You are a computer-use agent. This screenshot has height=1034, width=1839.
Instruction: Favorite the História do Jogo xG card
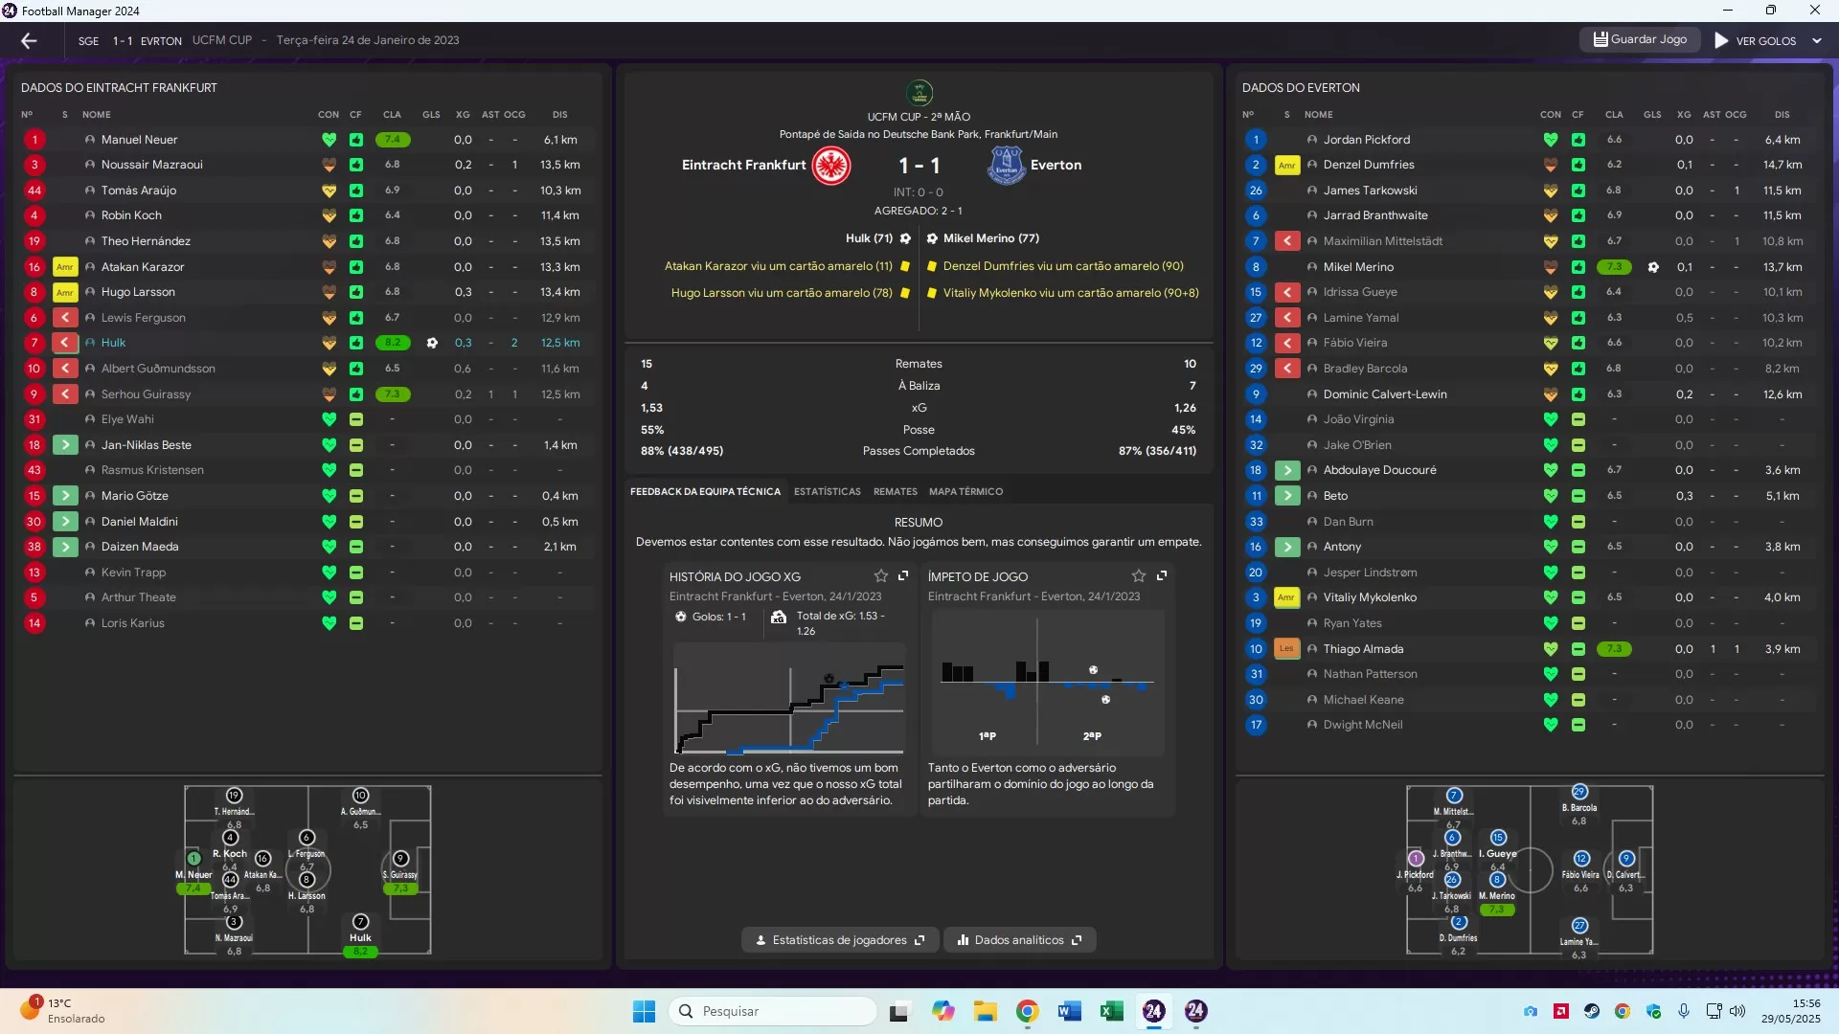point(880,575)
